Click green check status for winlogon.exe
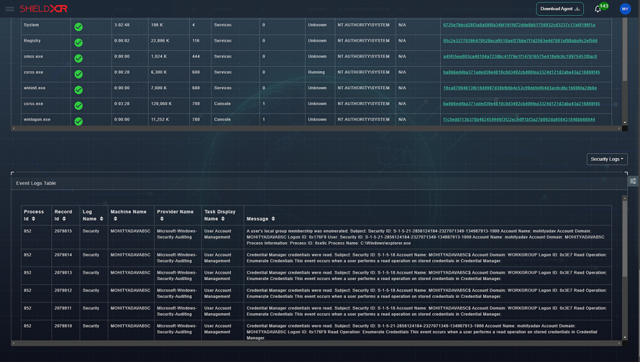640x362 pixels. tap(78, 121)
